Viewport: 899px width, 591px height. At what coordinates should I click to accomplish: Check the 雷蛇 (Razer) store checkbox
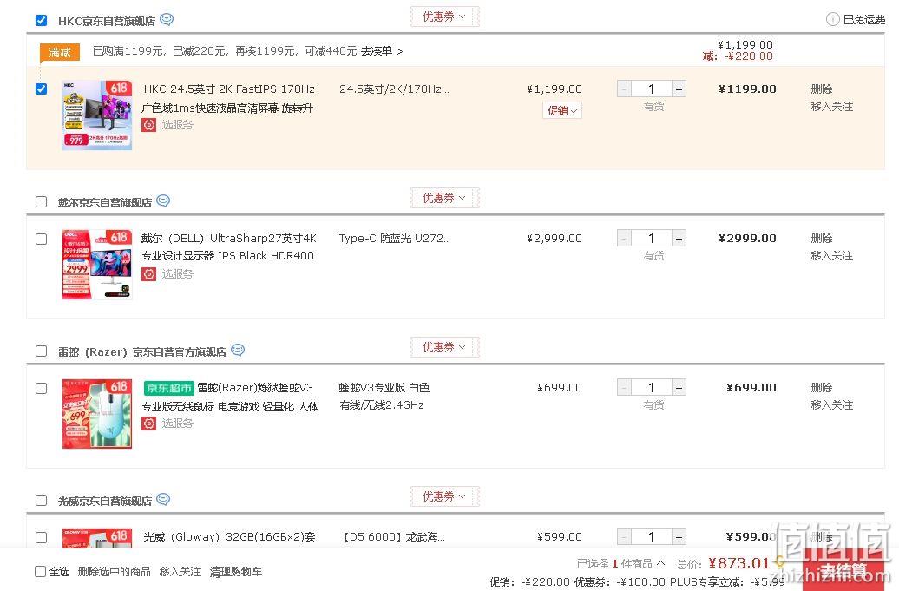coord(42,351)
